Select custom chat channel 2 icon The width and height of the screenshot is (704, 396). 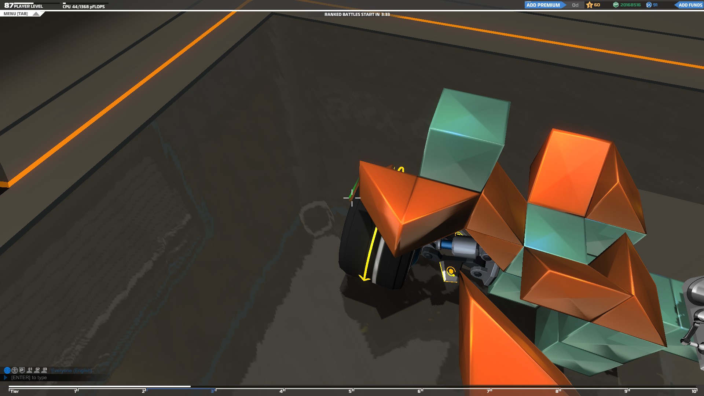[x=37, y=370]
